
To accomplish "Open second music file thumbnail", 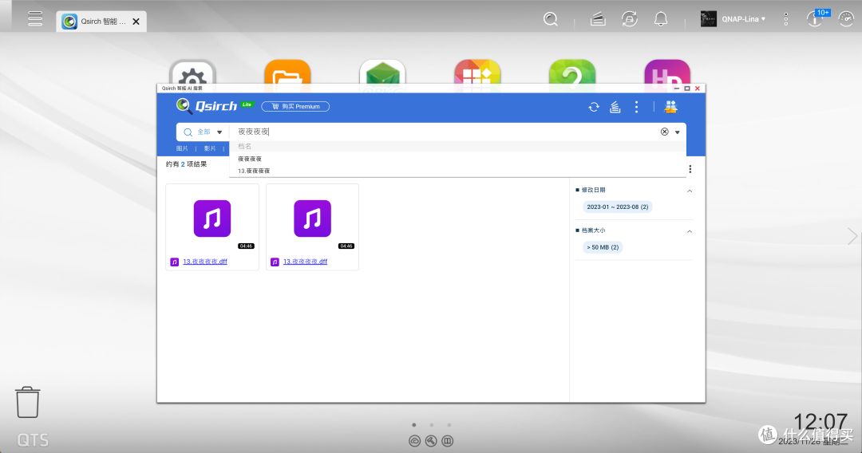I will 312,219.
